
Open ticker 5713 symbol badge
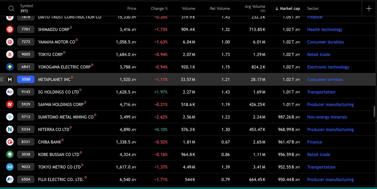click(26, 117)
